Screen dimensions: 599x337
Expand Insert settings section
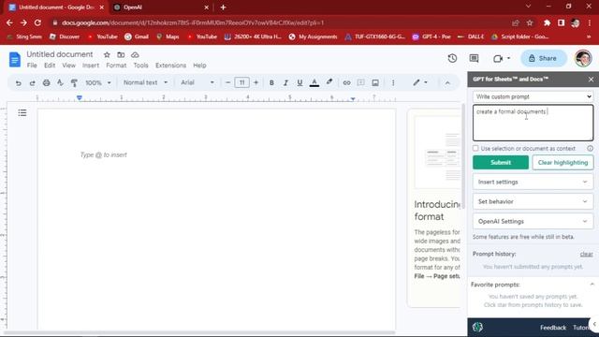[x=533, y=182]
